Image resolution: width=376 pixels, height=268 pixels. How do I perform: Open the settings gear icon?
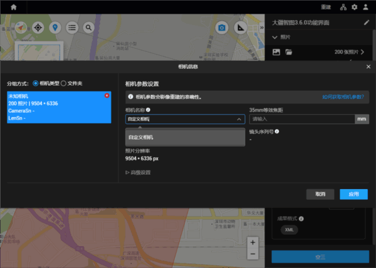click(355, 7)
